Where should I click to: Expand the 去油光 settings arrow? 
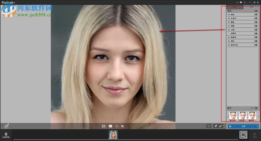[229, 18]
